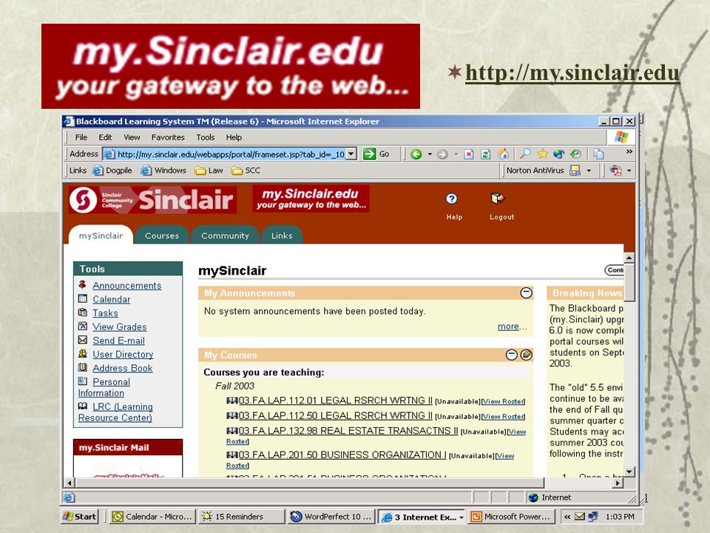Screen dimensions: 710x533
Task: Open the Calendar tool link
Action: 112,299
